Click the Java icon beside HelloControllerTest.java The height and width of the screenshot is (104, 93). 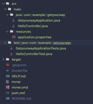point(11,54)
